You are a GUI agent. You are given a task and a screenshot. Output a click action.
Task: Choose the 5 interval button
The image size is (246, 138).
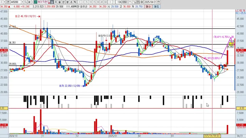[87, 2]
